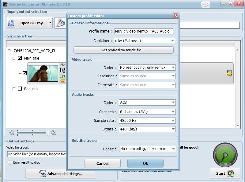Screen dimensions: 245x182
Task: Click the toolbar icon right of Open Blu-ray
Action: click(x=60, y=23)
